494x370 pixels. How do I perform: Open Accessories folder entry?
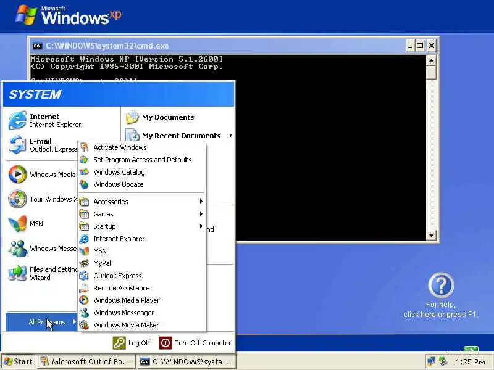[x=142, y=202]
